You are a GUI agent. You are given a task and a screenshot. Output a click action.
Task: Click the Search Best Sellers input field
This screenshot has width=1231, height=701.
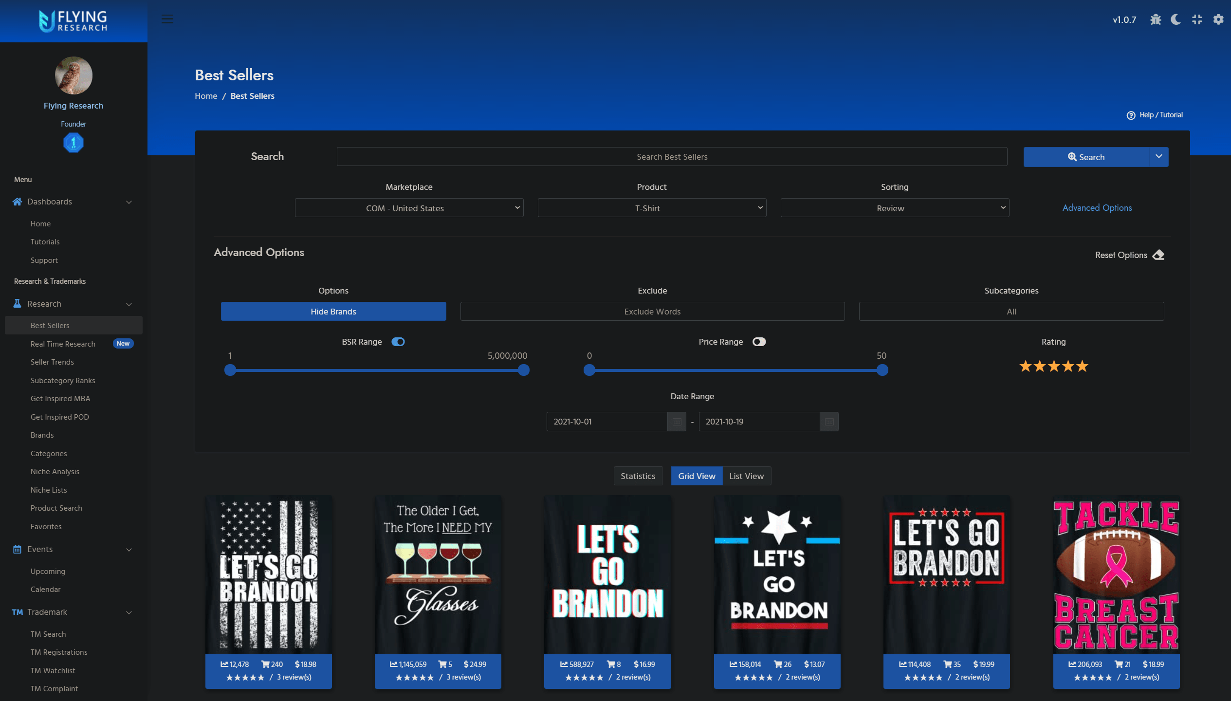tap(672, 157)
